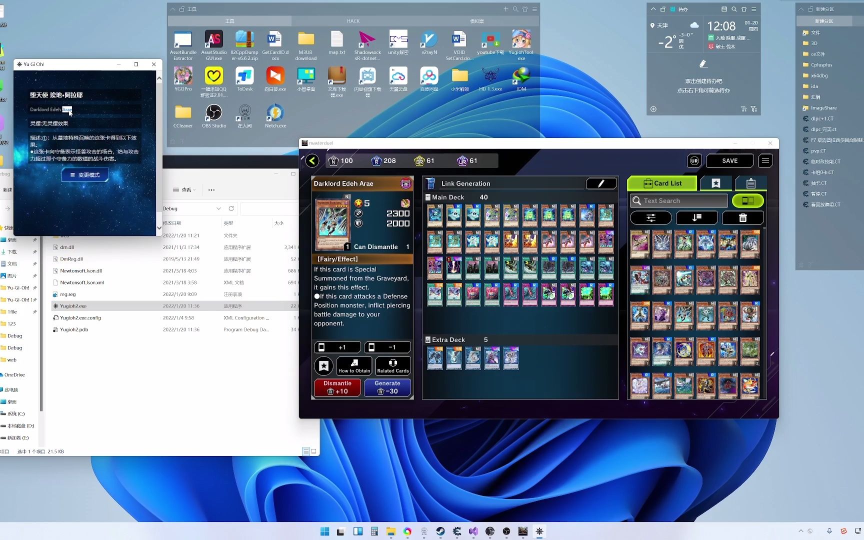Click the 变更模式 button in Yu Gi Oh window
864x540 pixels.
point(85,175)
